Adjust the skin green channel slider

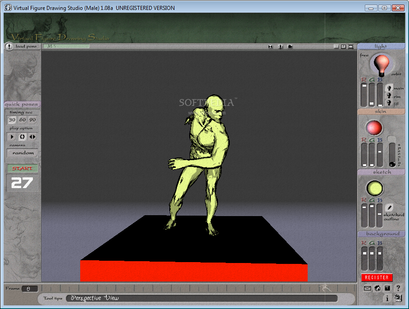pos(372,155)
